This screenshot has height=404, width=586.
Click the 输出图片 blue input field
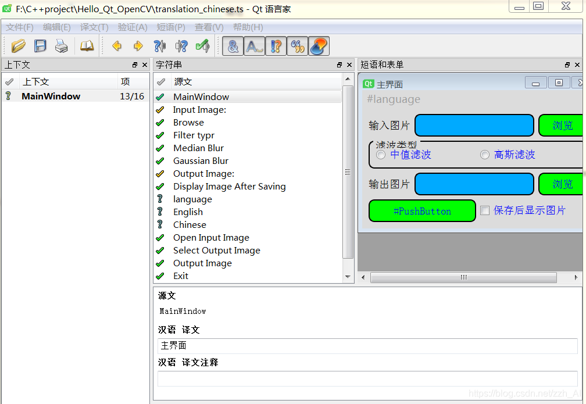pos(474,184)
